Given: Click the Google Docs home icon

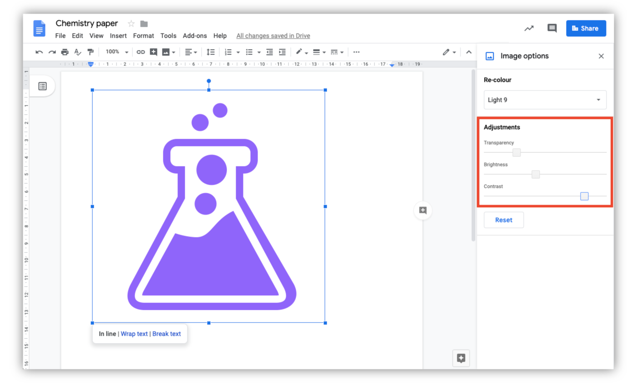Looking at the screenshot, I should (x=40, y=28).
